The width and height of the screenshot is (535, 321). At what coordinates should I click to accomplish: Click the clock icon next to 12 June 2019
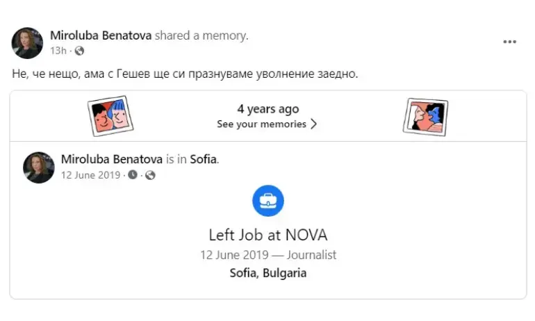pos(133,175)
